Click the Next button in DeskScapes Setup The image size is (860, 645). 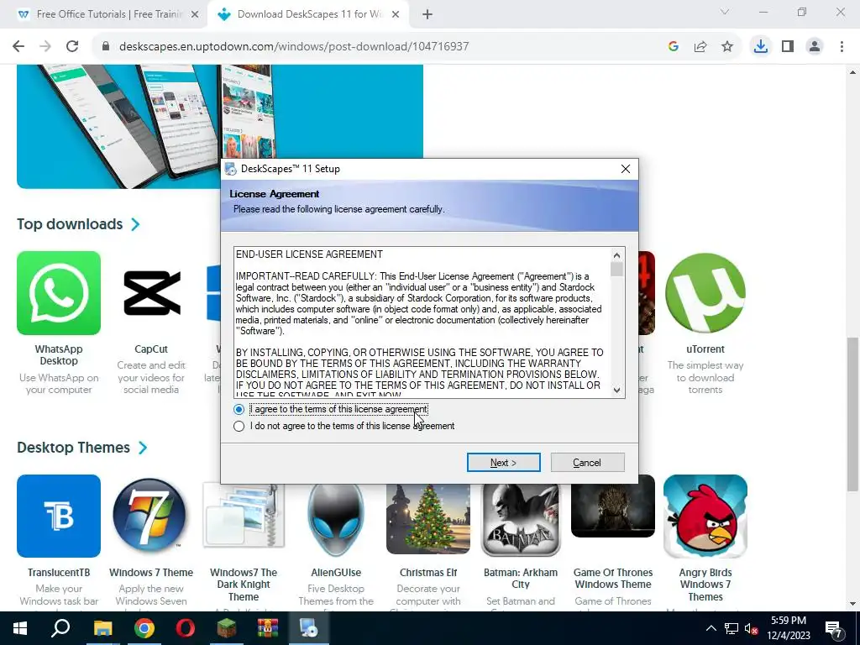click(504, 463)
